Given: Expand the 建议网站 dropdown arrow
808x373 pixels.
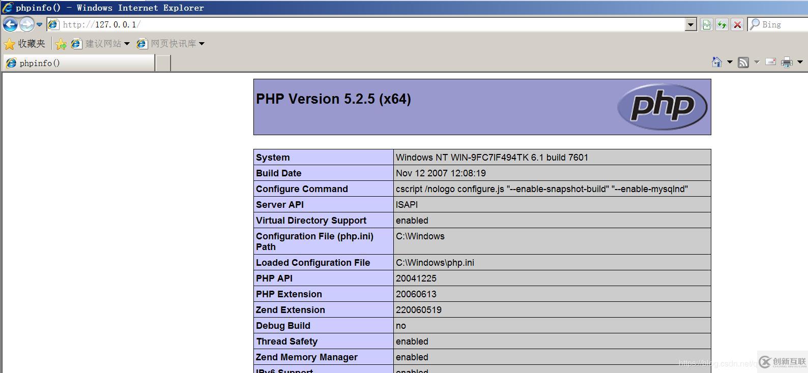Looking at the screenshot, I should click(x=127, y=44).
